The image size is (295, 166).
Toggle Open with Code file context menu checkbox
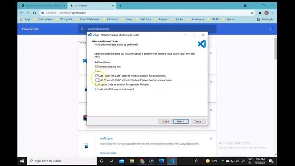point(97,76)
